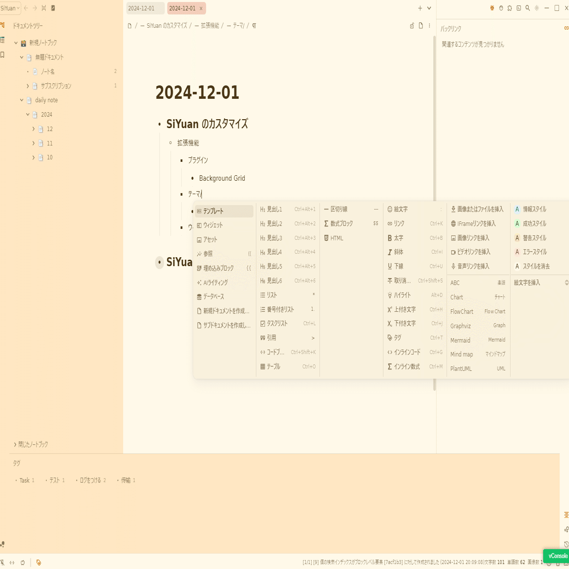Insert a 番号付きリスト
This screenshot has height=569, width=569.
coord(288,309)
